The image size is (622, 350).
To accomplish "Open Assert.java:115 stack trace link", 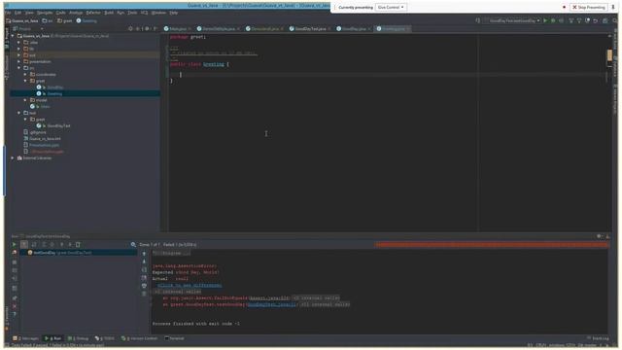I will click(x=269, y=298).
